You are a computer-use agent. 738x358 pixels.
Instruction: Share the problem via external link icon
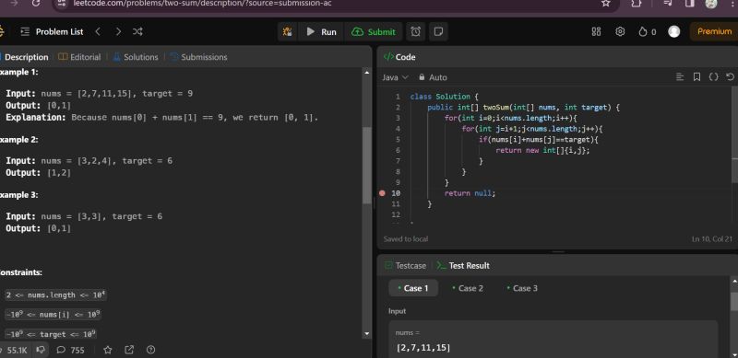tap(129, 350)
